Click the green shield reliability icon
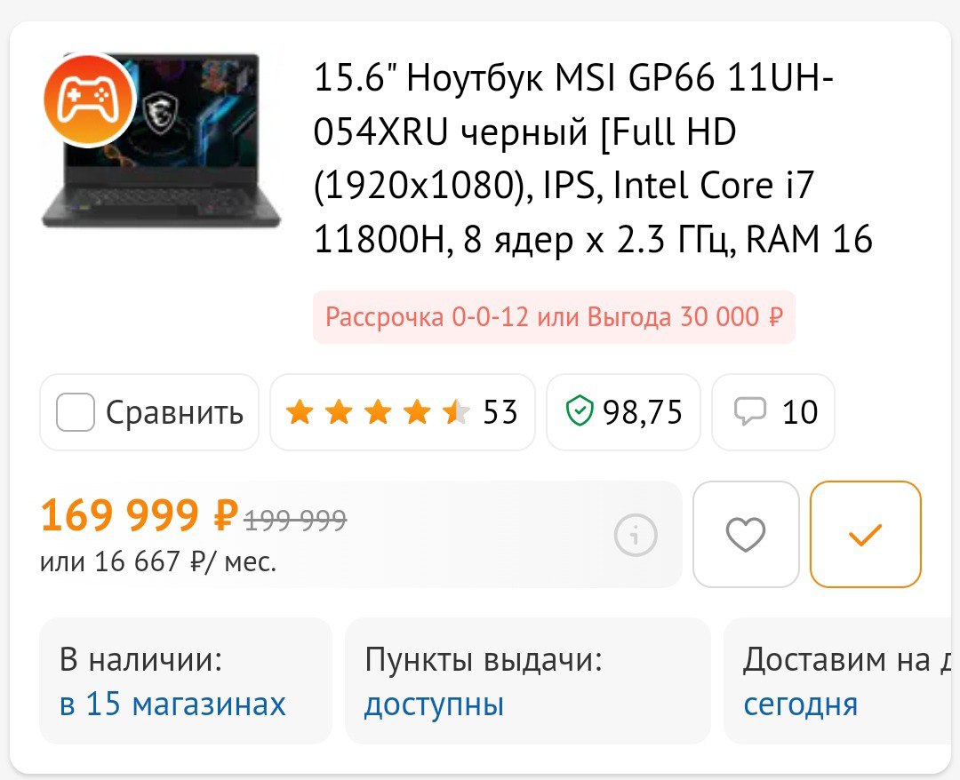The height and width of the screenshot is (780, 960). [x=579, y=411]
